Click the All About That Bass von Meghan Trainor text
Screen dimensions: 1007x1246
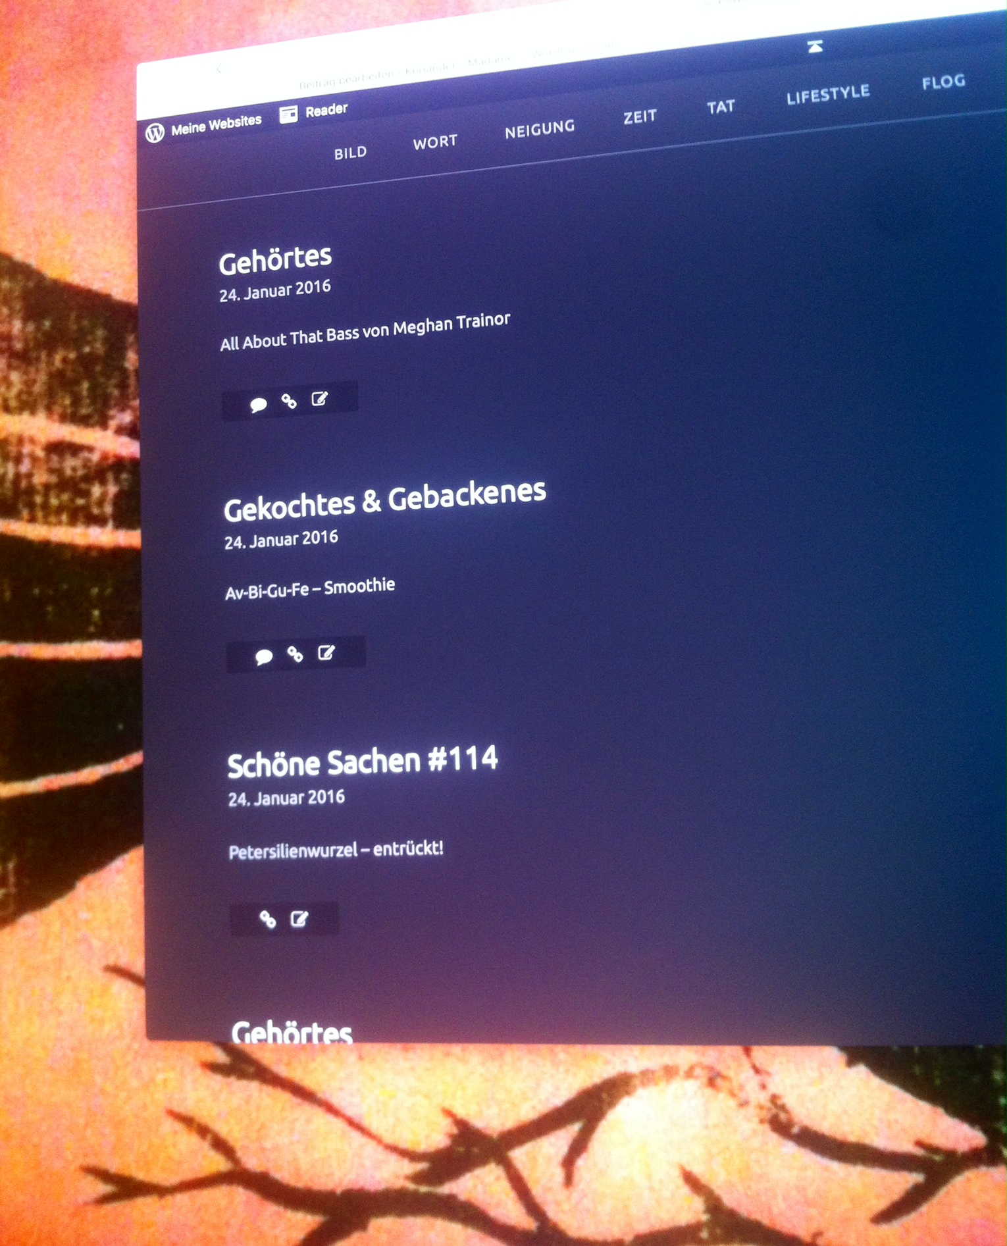(365, 332)
